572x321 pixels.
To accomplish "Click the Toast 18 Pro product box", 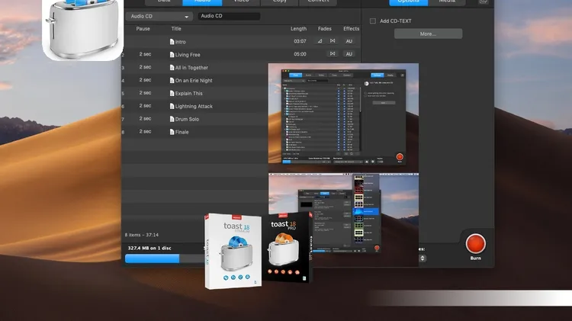I will pos(288,247).
